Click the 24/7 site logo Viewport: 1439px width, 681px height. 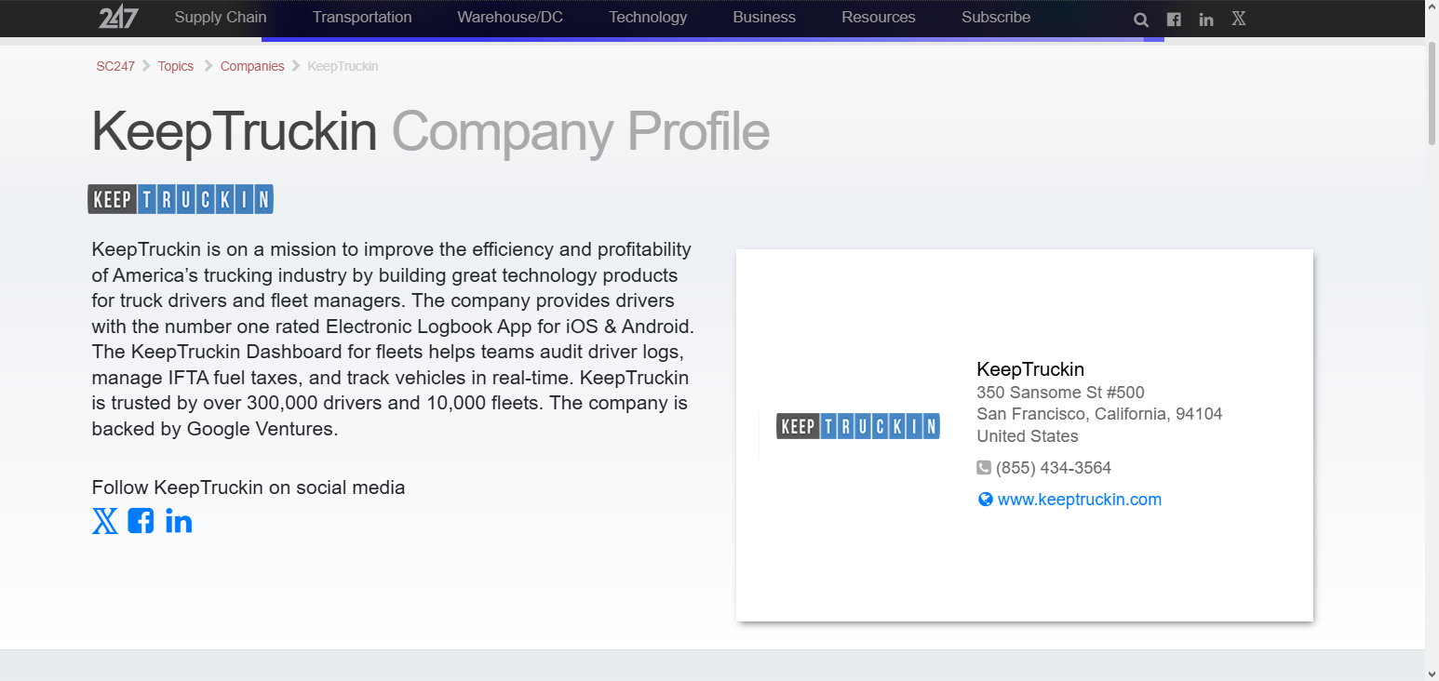pos(116,17)
